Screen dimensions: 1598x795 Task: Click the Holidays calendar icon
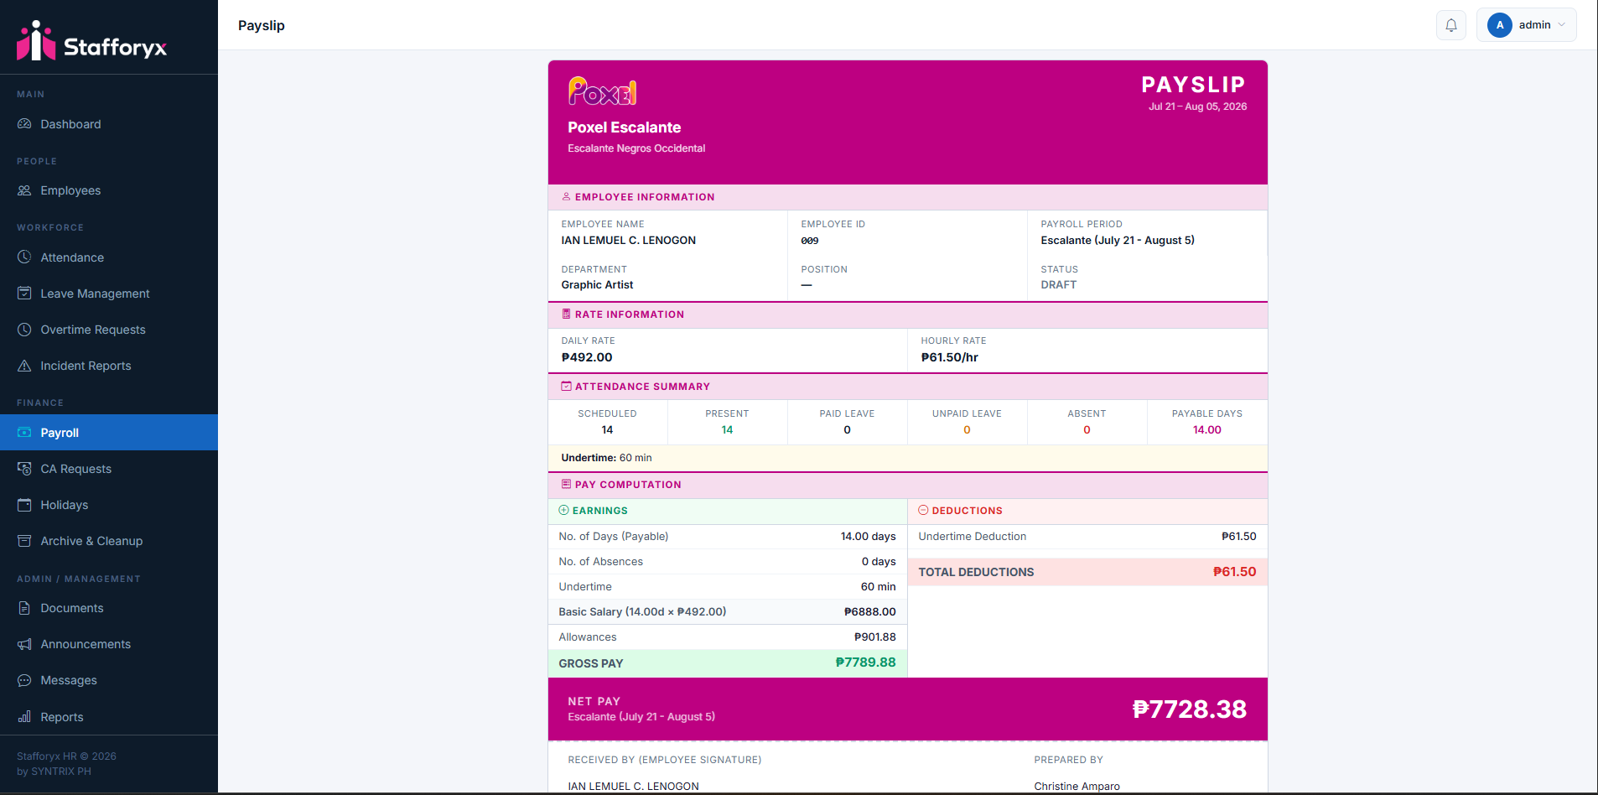[24, 505]
